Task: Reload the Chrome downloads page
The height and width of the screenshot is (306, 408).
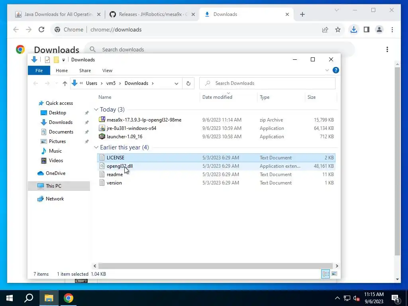Action: 41,29
